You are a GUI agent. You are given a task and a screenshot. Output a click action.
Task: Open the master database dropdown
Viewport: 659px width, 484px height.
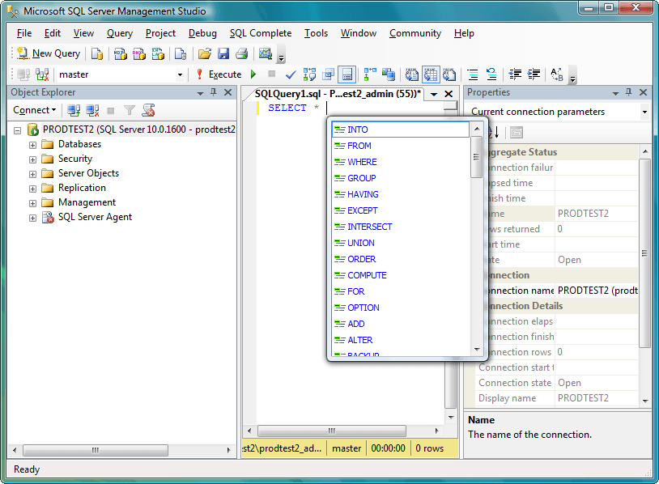(x=180, y=74)
